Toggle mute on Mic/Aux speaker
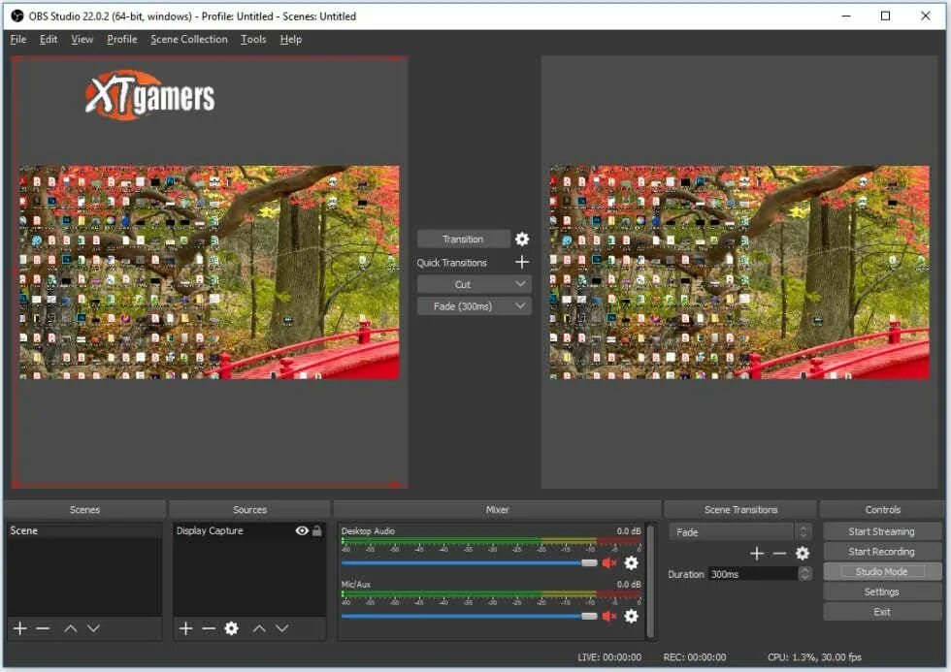Viewport: 951px width, 672px height. pyautogui.click(x=609, y=617)
